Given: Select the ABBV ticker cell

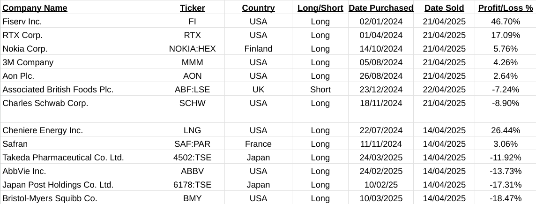Looking at the screenshot, I should pos(192,171).
